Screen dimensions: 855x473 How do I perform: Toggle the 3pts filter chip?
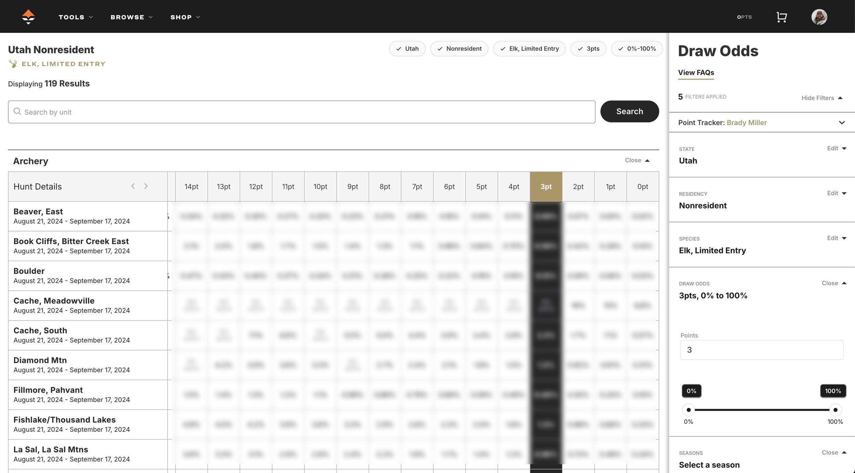pyautogui.click(x=588, y=49)
